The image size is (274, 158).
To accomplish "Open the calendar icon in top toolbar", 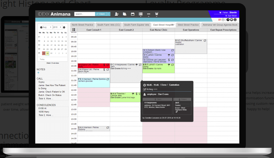I will coord(133,14).
